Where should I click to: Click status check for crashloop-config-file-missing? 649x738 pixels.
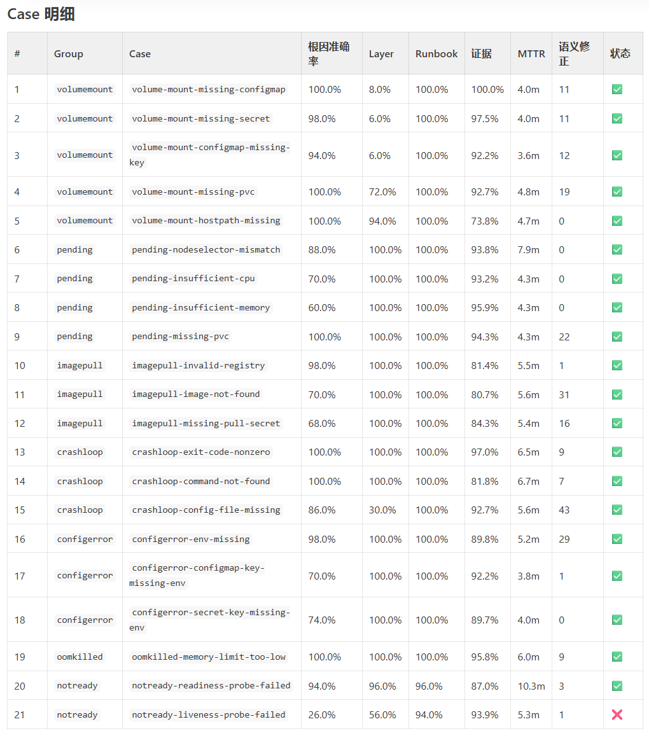[617, 510]
